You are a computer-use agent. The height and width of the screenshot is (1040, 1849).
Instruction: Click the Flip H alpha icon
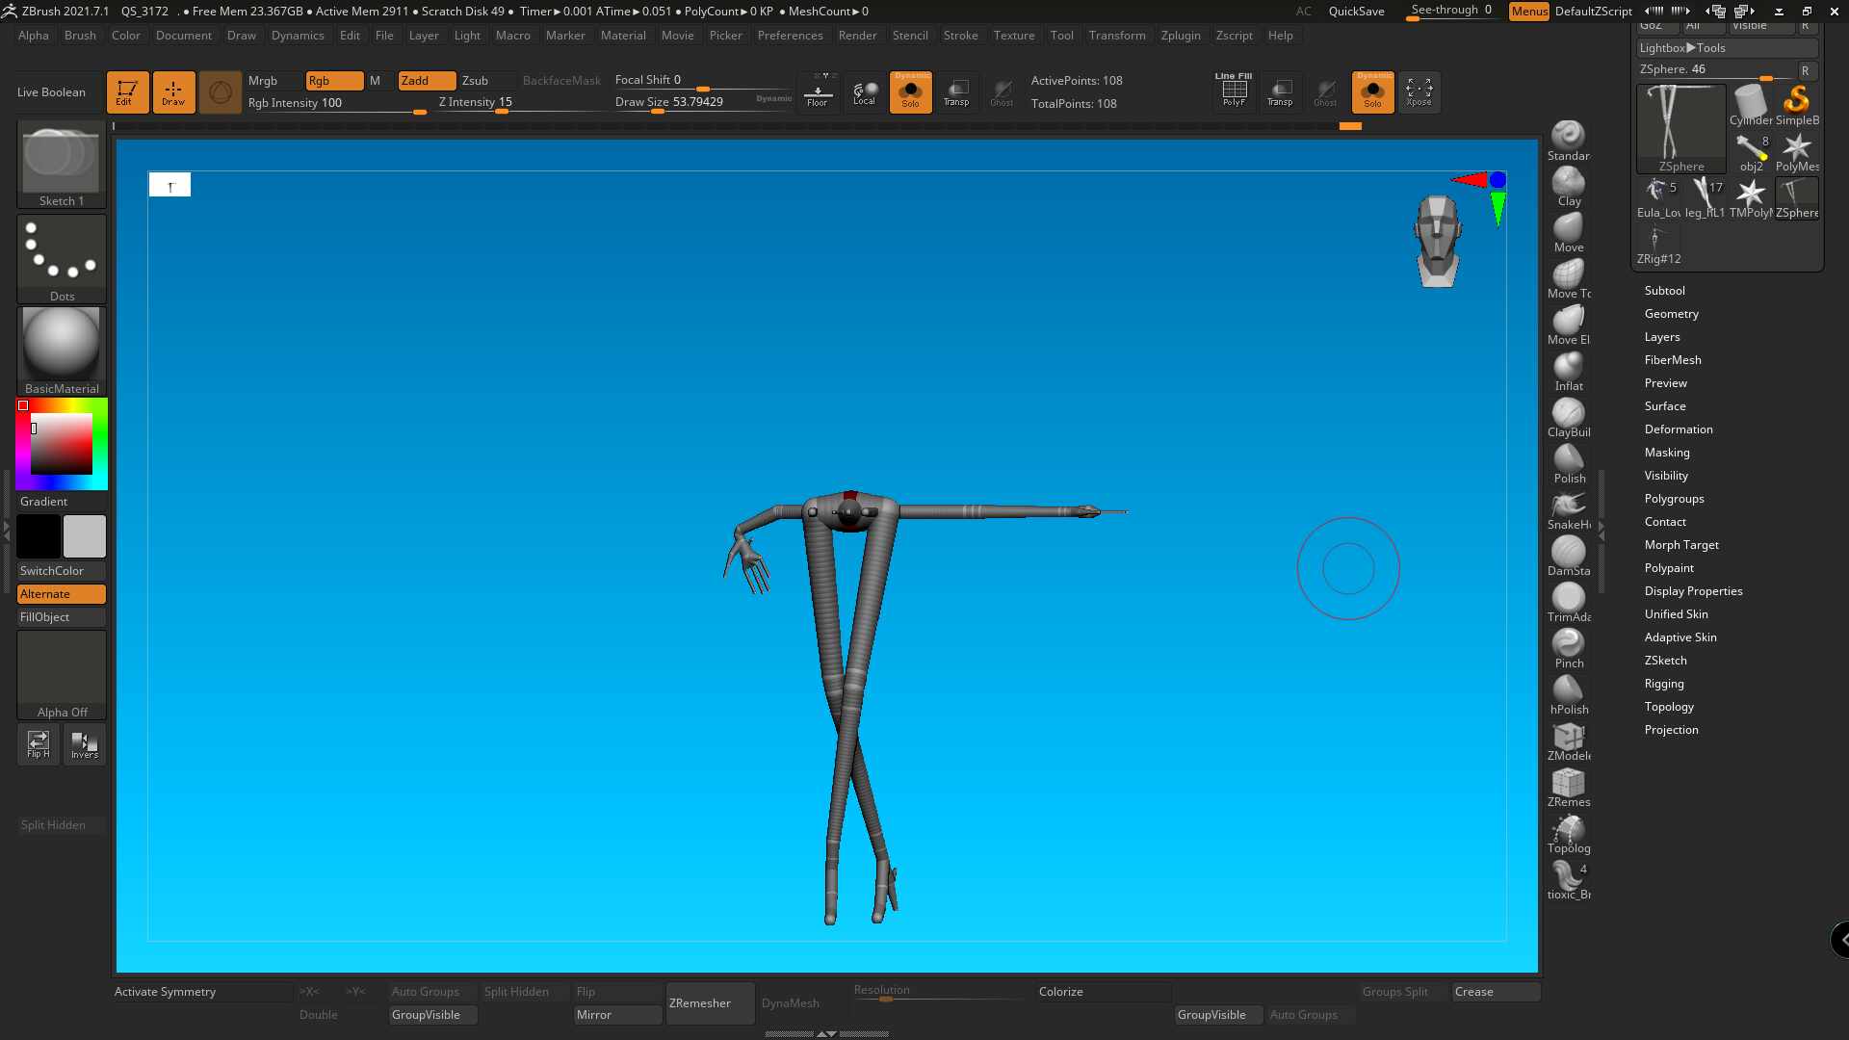(x=39, y=743)
